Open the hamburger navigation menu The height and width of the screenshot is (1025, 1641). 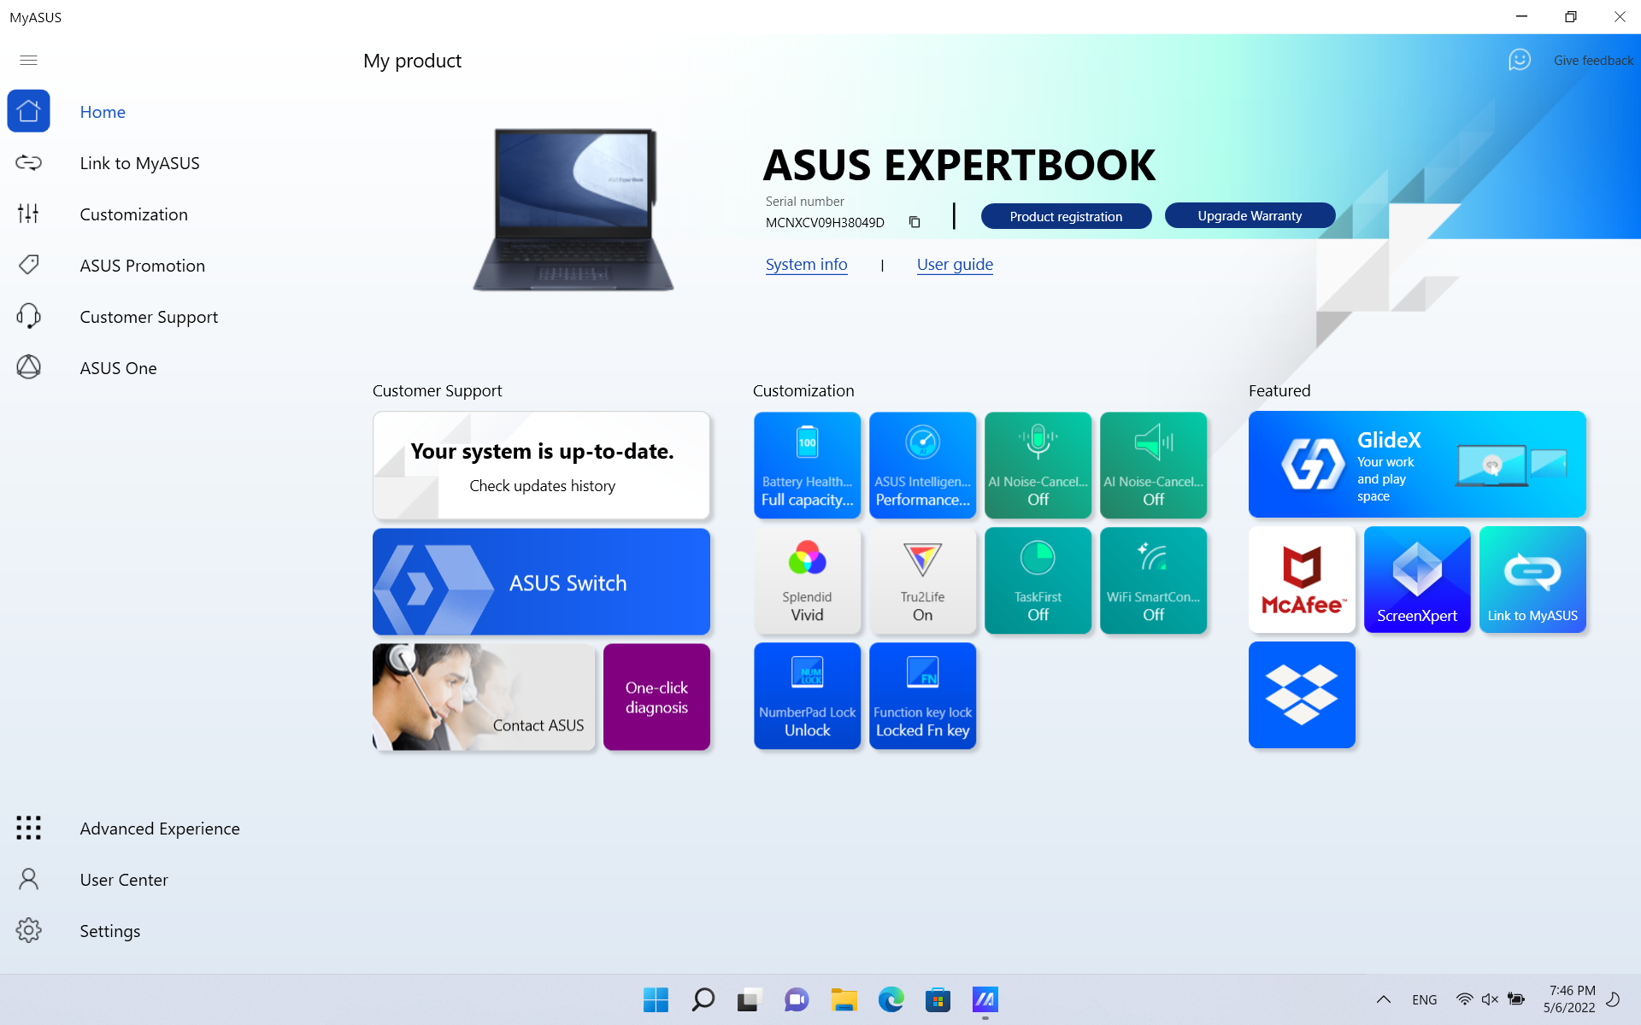[28, 60]
